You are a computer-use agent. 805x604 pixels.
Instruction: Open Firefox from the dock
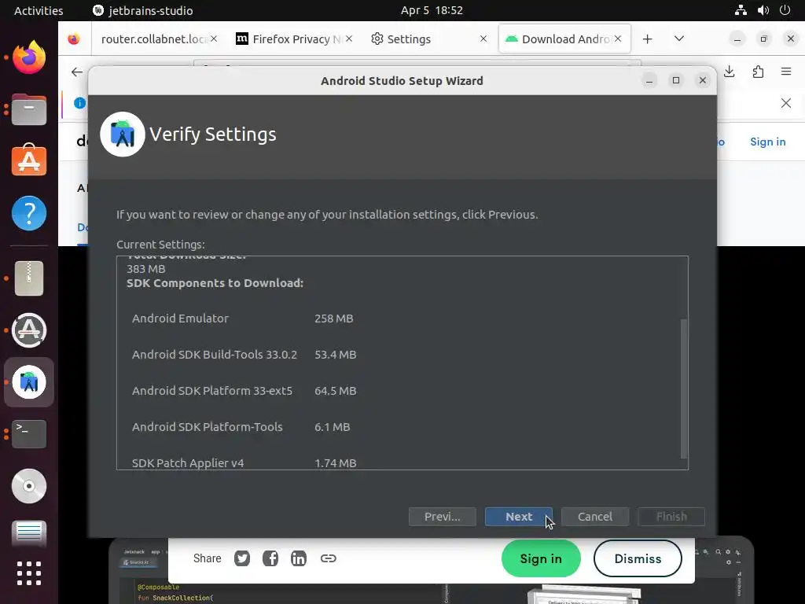(29, 57)
